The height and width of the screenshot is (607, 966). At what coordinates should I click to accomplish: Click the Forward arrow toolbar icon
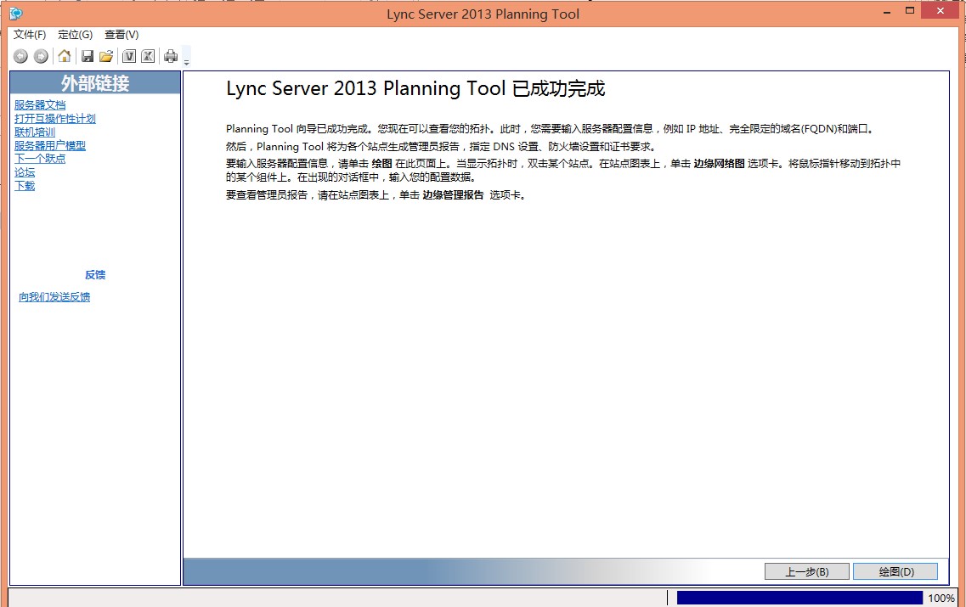click(x=41, y=57)
